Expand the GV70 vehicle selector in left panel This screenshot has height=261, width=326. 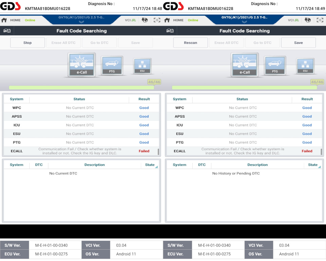81,19
